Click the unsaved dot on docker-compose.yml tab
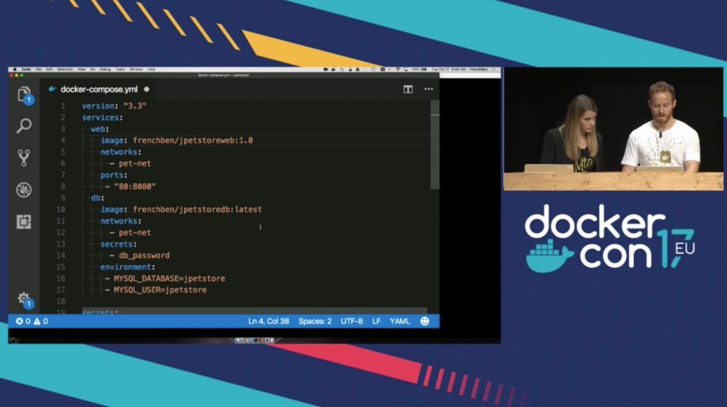727x407 pixels. click(146, 89)
